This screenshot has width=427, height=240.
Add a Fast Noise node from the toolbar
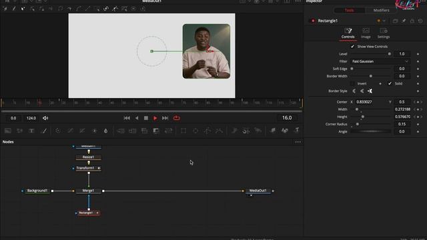point(19,131)
